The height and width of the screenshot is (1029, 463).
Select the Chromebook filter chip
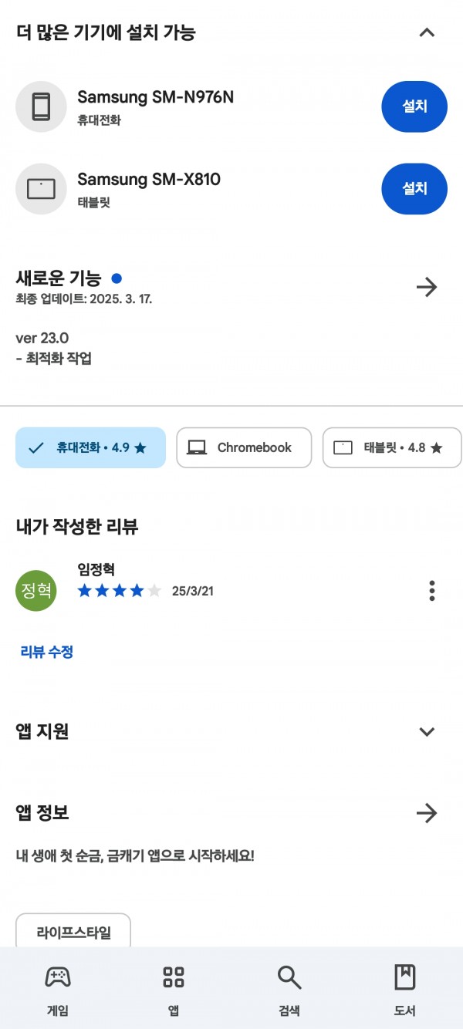tap(244, 447)
